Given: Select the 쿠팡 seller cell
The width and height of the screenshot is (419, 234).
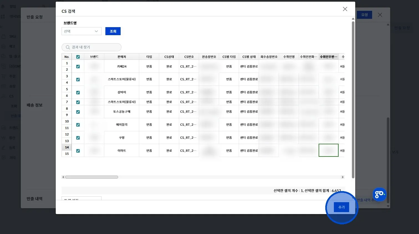Looking at the screenshot, I should [x=121, y=138].
